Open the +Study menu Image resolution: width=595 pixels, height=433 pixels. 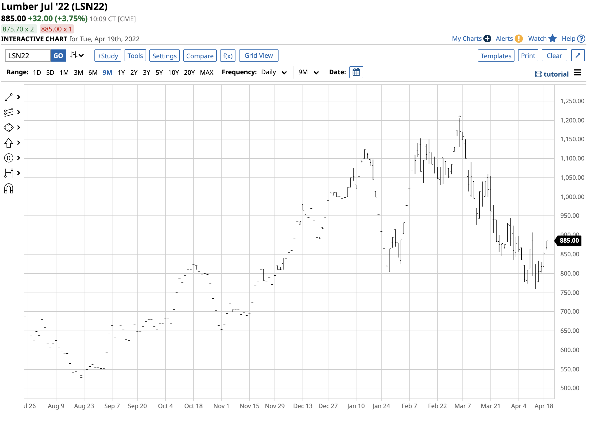[x=108, y=56]
